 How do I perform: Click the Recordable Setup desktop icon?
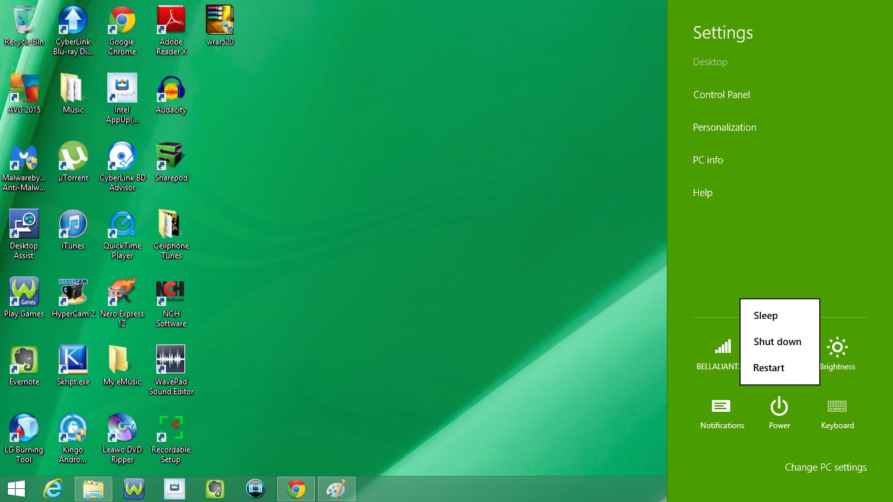tap(171, 439)
